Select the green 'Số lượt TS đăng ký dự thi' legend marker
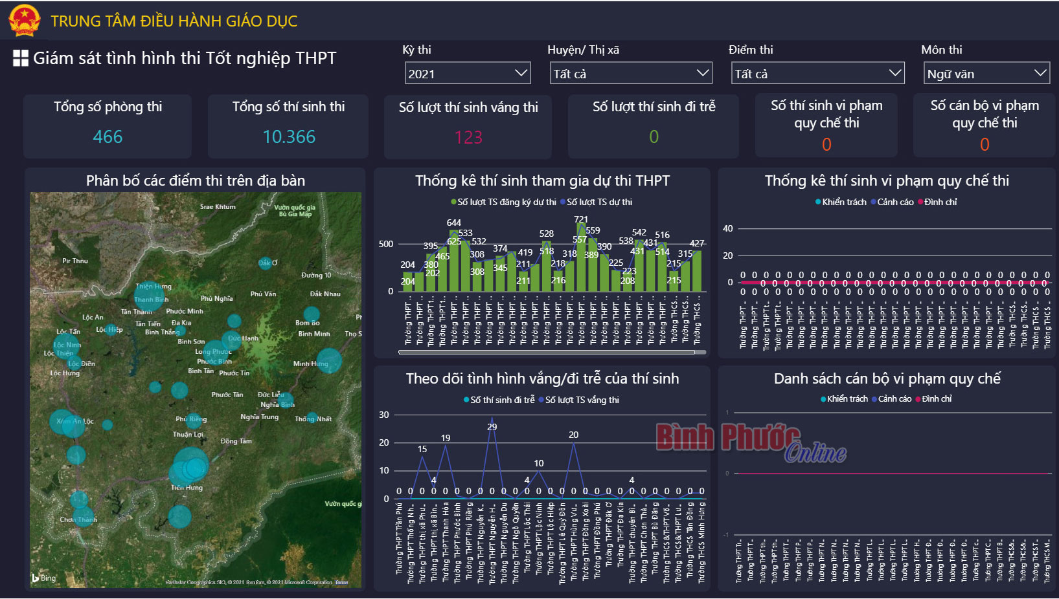This screenshot has height=599, width=1059. (x=453, y=202)
